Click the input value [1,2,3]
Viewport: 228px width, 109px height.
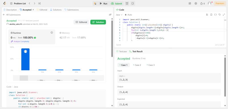point(124,80)
